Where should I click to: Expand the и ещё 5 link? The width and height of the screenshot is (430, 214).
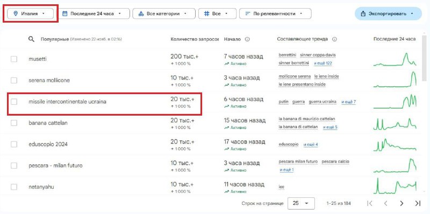330,127
